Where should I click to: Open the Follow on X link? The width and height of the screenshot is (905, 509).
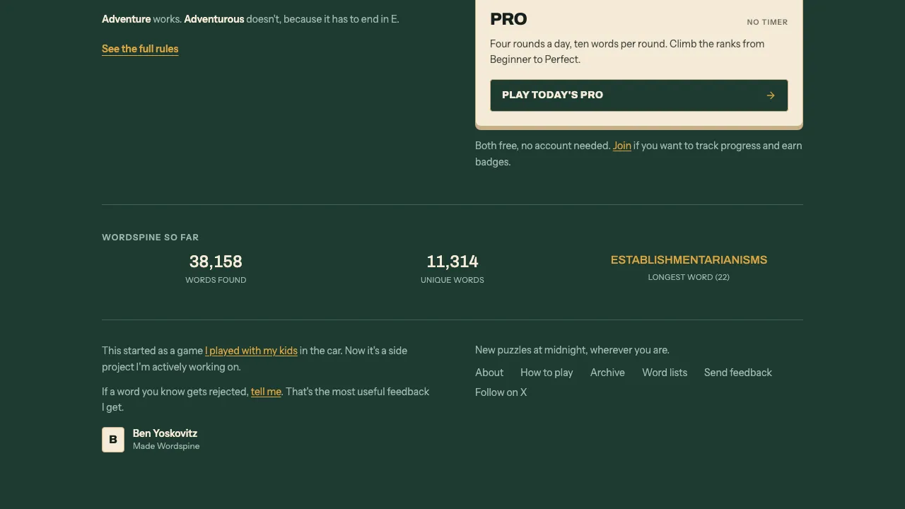click(501, 392)
